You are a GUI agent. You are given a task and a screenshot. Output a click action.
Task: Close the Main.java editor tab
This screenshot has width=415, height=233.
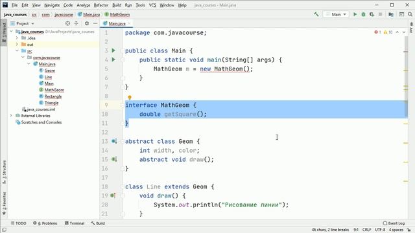tap(129, 23)
